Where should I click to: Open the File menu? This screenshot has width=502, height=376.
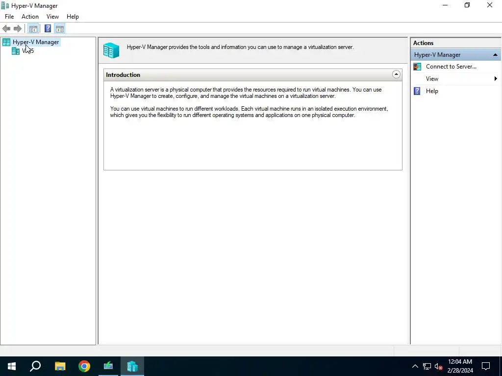click(9, 17)
